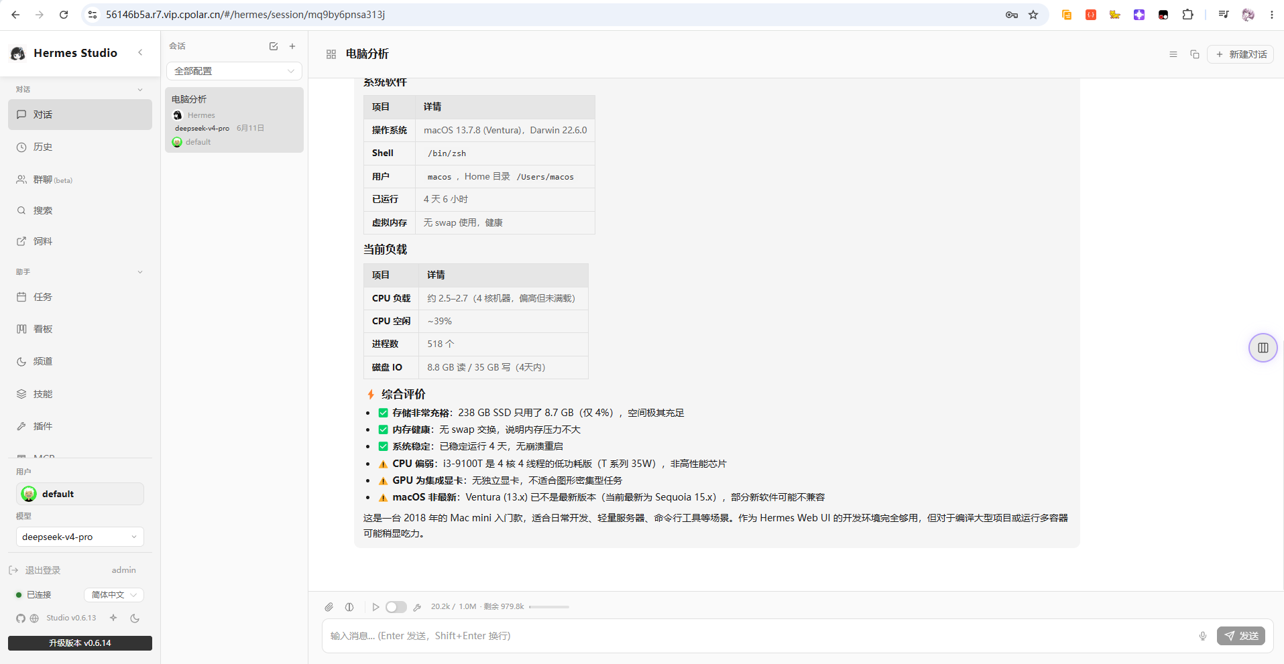Viewport: 1284px width, 664px height.
Task: Go back using the browser back arrow
Action: pyautogui.click(x=15, y=15)
